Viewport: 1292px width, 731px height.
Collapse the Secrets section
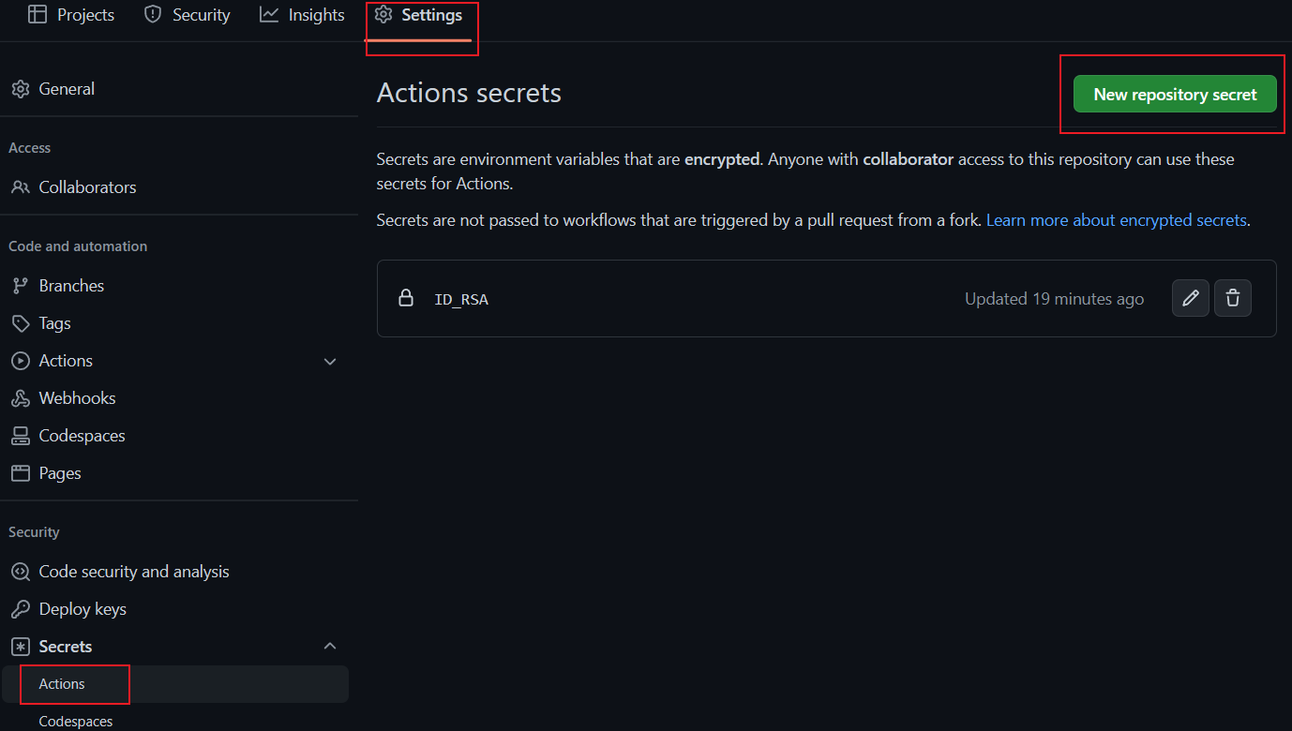pyautogui.click(x=329, y=646)
